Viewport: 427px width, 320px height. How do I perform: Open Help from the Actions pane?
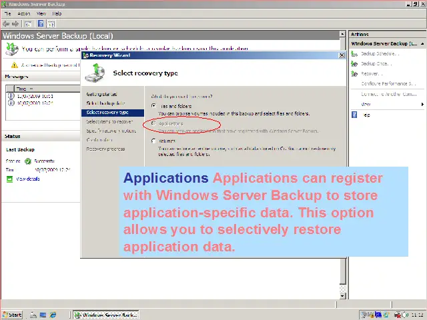pos(364,115)
